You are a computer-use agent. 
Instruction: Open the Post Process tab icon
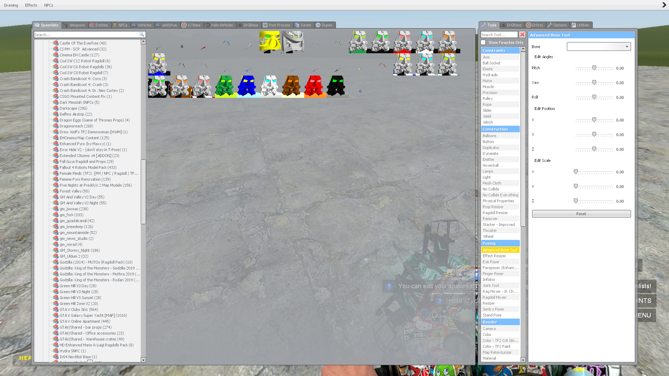[265, 25]
